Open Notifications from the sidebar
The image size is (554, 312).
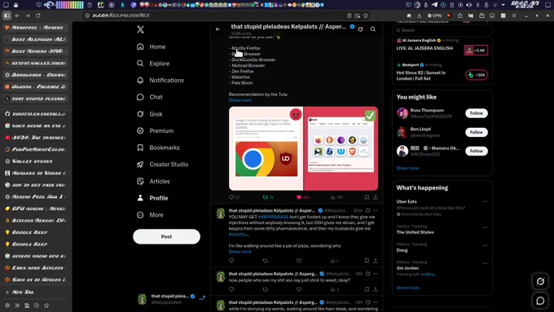coord(160,80)
